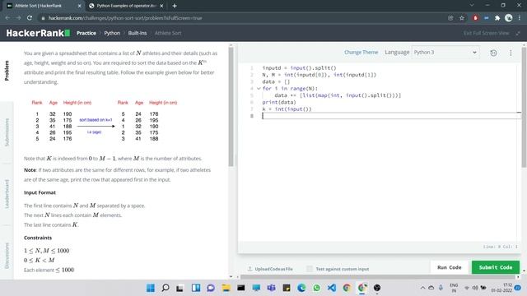Click the reset code history icon
The width and height of the screenshot is (527, 296).
click(493, 53)
